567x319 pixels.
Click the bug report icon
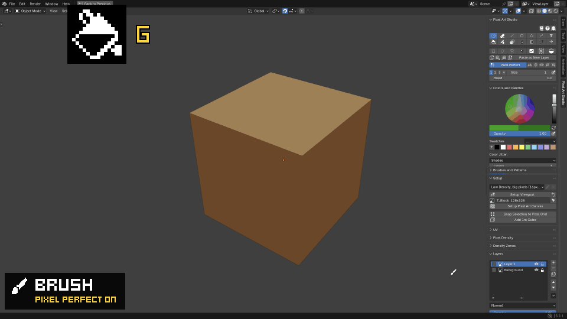click(553, 28)
